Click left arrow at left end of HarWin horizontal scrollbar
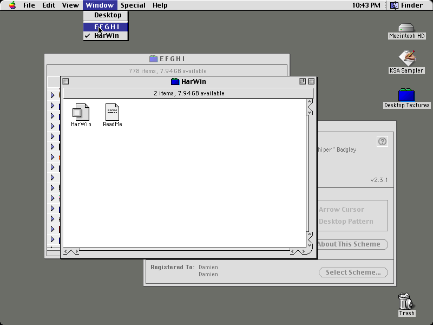 (65, 251)
